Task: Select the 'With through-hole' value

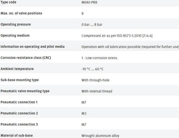Action: pyautogui.click(x=95, y=80)
